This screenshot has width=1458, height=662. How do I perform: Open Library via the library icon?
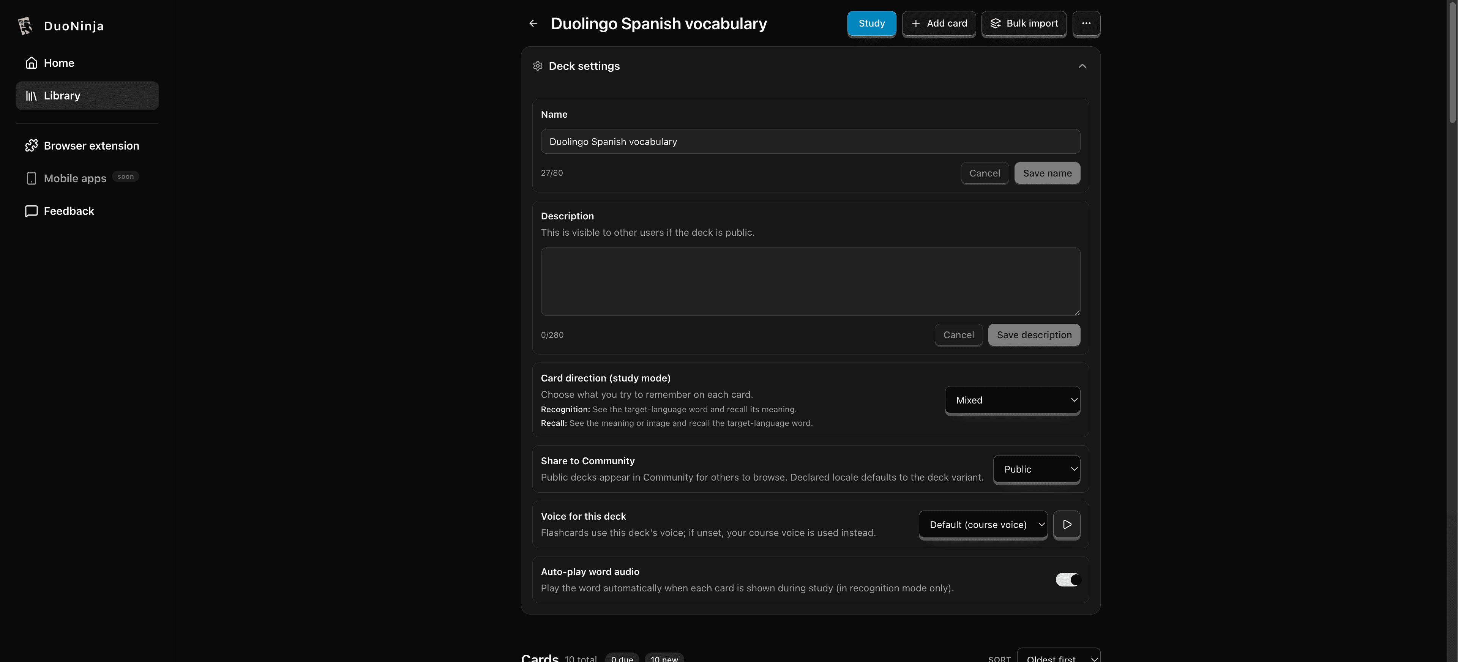(31, 95)
